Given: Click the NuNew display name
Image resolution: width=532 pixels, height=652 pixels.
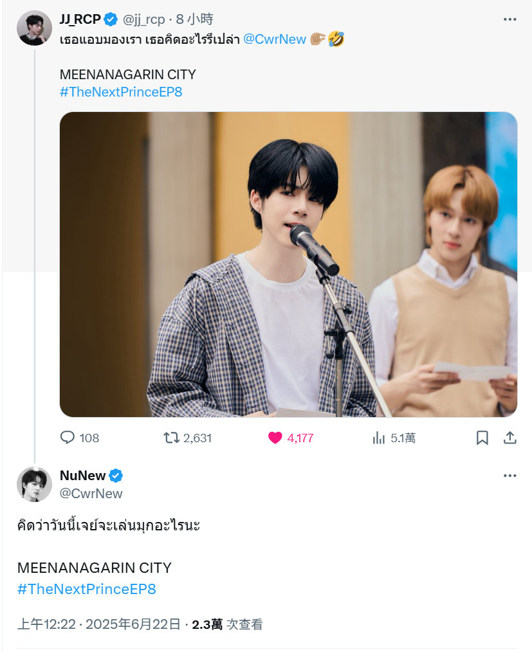Looking at the screenshot, I should pyautogui.click(x=83, y=475).
